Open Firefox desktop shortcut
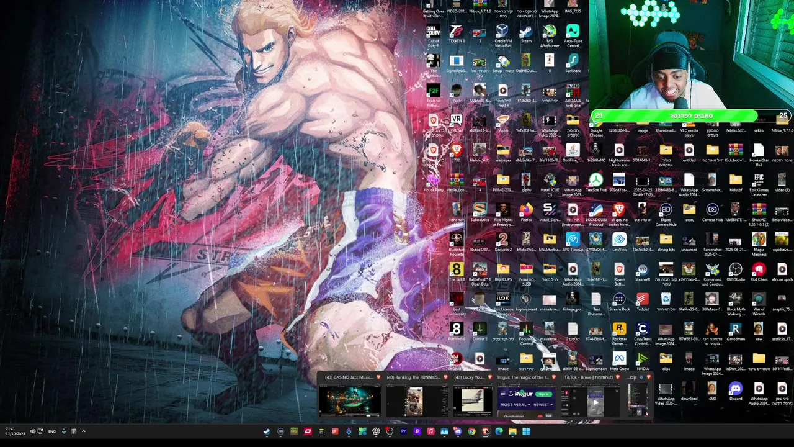 (526, 213)
